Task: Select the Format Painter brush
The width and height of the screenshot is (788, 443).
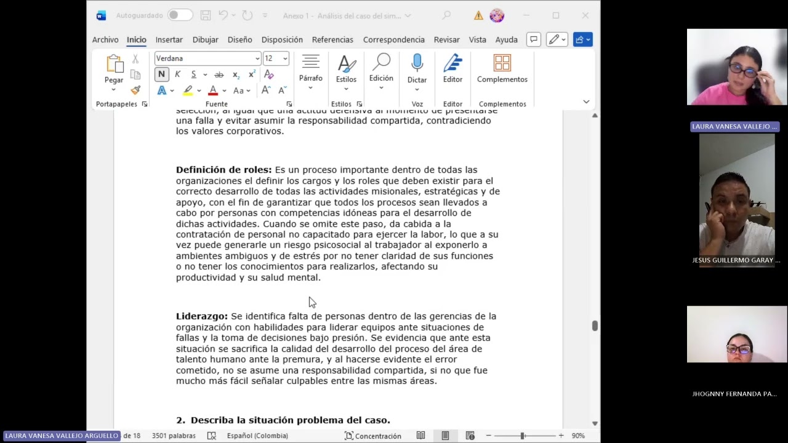Action: pyautogui.click(x=135, y=90)
